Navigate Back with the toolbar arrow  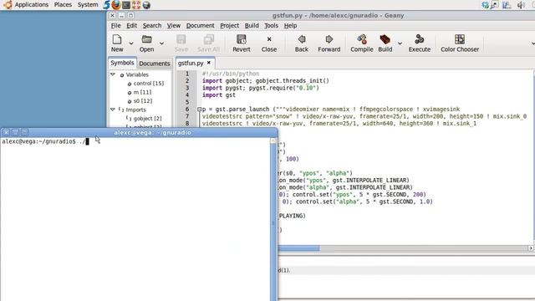tap(302, 39)
